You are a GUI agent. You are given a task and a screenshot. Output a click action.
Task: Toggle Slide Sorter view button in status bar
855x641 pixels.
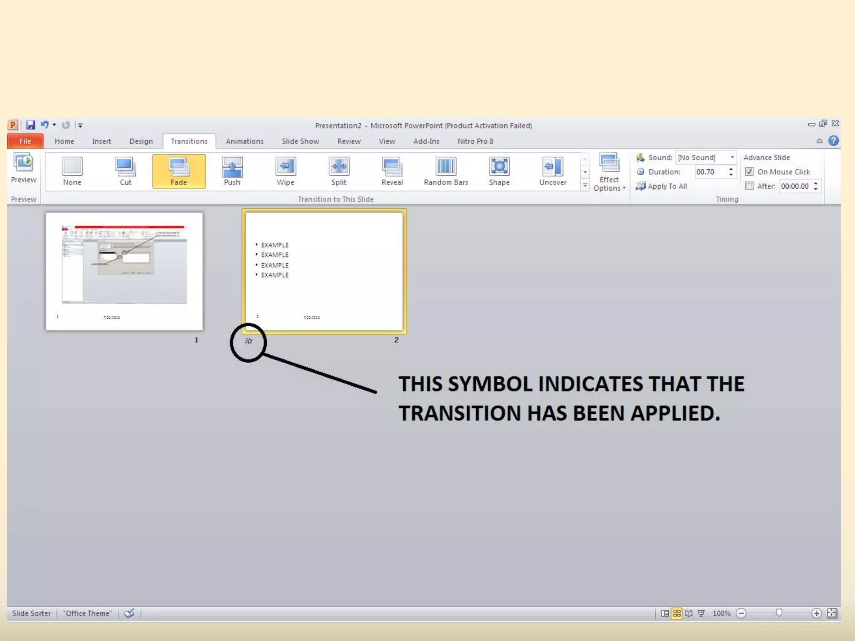(x=677, y=613)
